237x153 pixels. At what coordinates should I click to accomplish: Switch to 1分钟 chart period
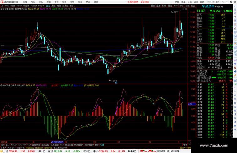click(13, 6)
